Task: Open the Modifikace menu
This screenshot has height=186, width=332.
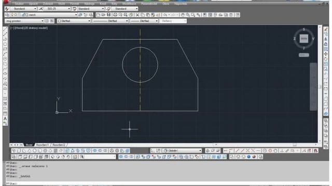Action: [x=129, y=4]
